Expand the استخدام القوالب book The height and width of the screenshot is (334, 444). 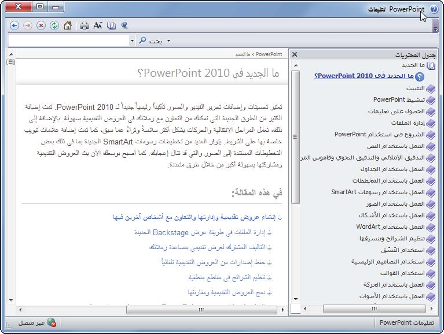click(x=431, y=274)
